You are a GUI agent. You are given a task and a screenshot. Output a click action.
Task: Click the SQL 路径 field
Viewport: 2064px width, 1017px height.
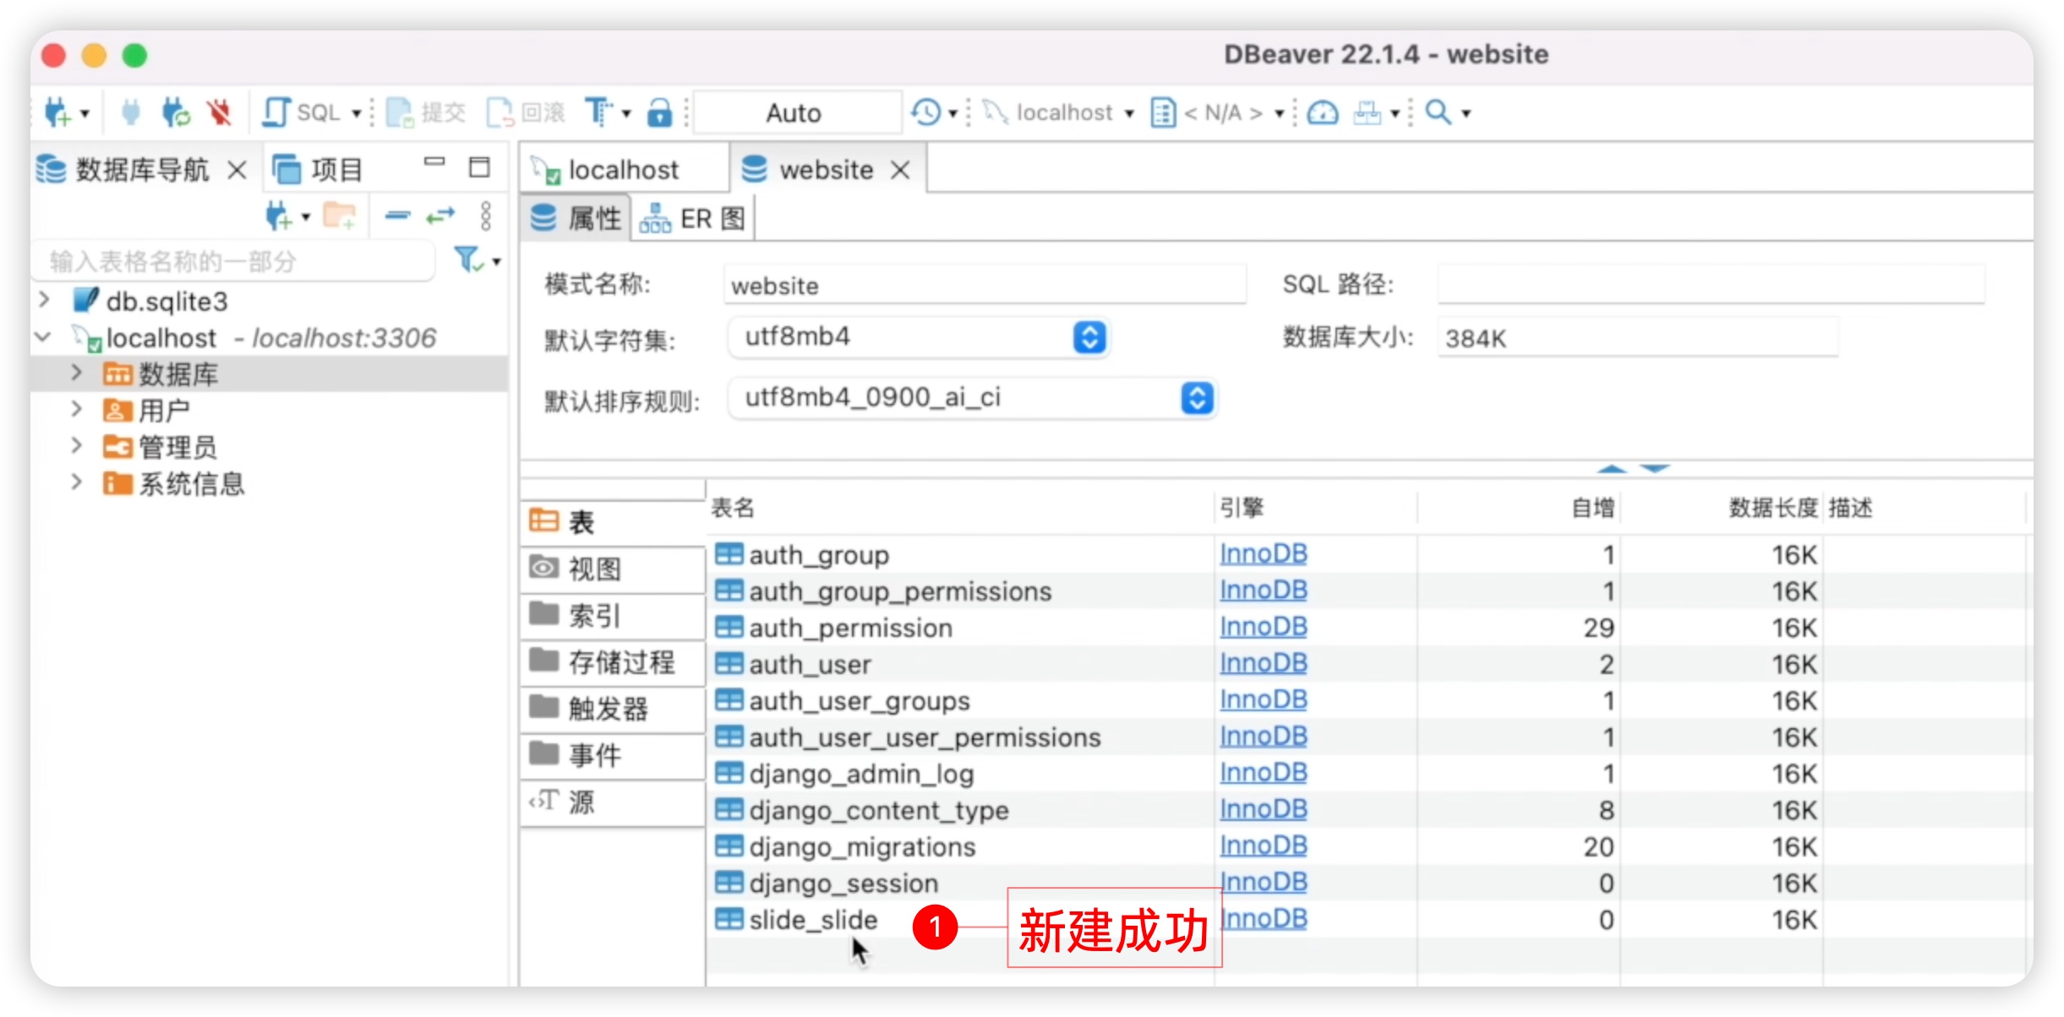[x=1711, y=285]
